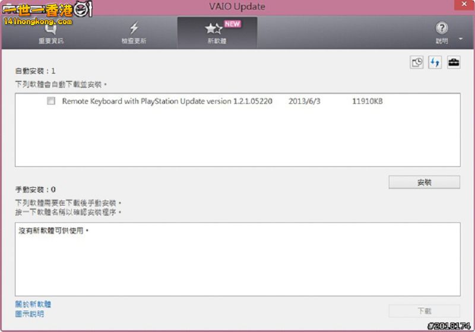
Task: Switch to the 檢查更新 tab
Action: click(x=134, y=33)
